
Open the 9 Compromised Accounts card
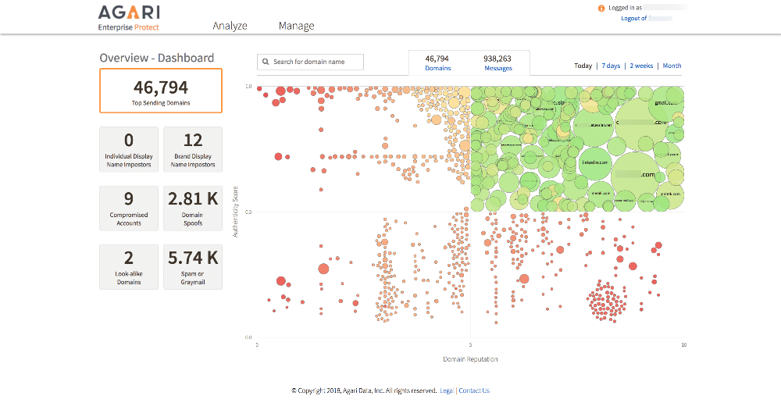point(129,209)
